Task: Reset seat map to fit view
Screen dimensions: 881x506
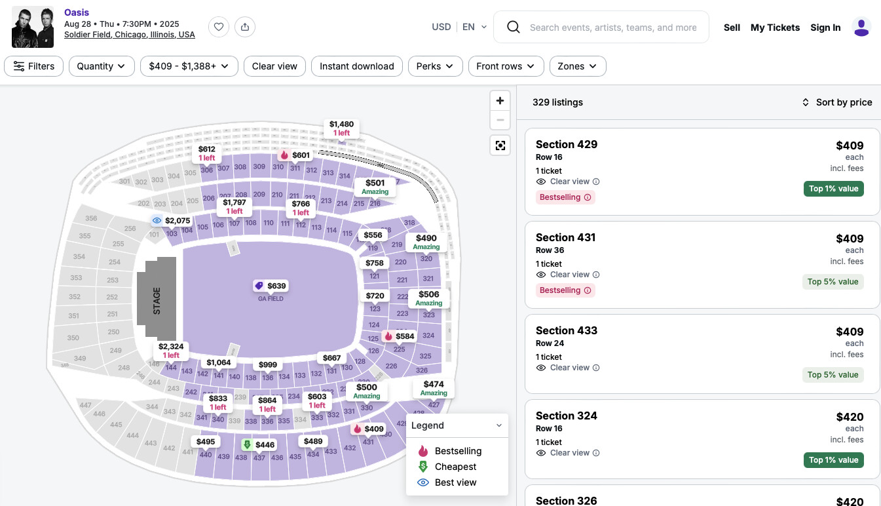Action: tap(500, 146)
